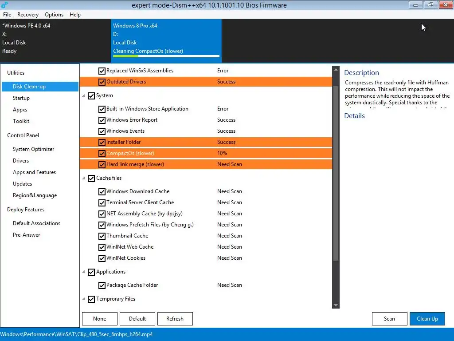Open Default Associations in the sidebar
Image resolution: width=454 pixels, height=341 pixels.
point(36,223)
